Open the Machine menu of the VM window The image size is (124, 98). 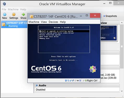coord(34,22)
